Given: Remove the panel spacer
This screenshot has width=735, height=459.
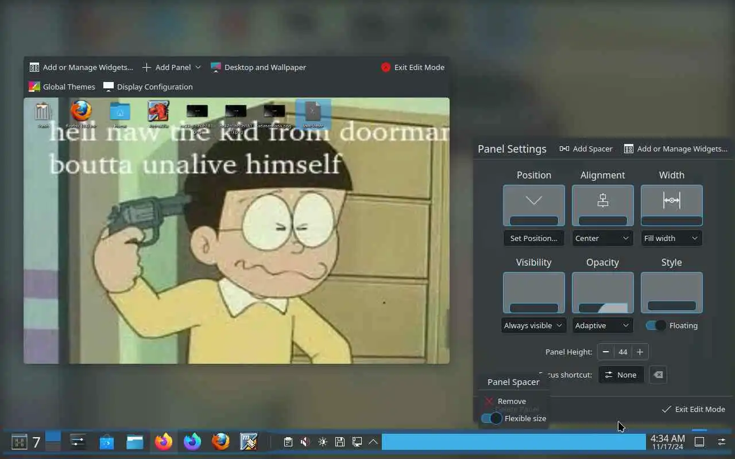Looking at the screenshot, I should pos(505,401).
